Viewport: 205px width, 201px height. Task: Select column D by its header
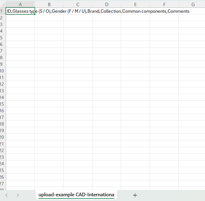tap(107, 4)
